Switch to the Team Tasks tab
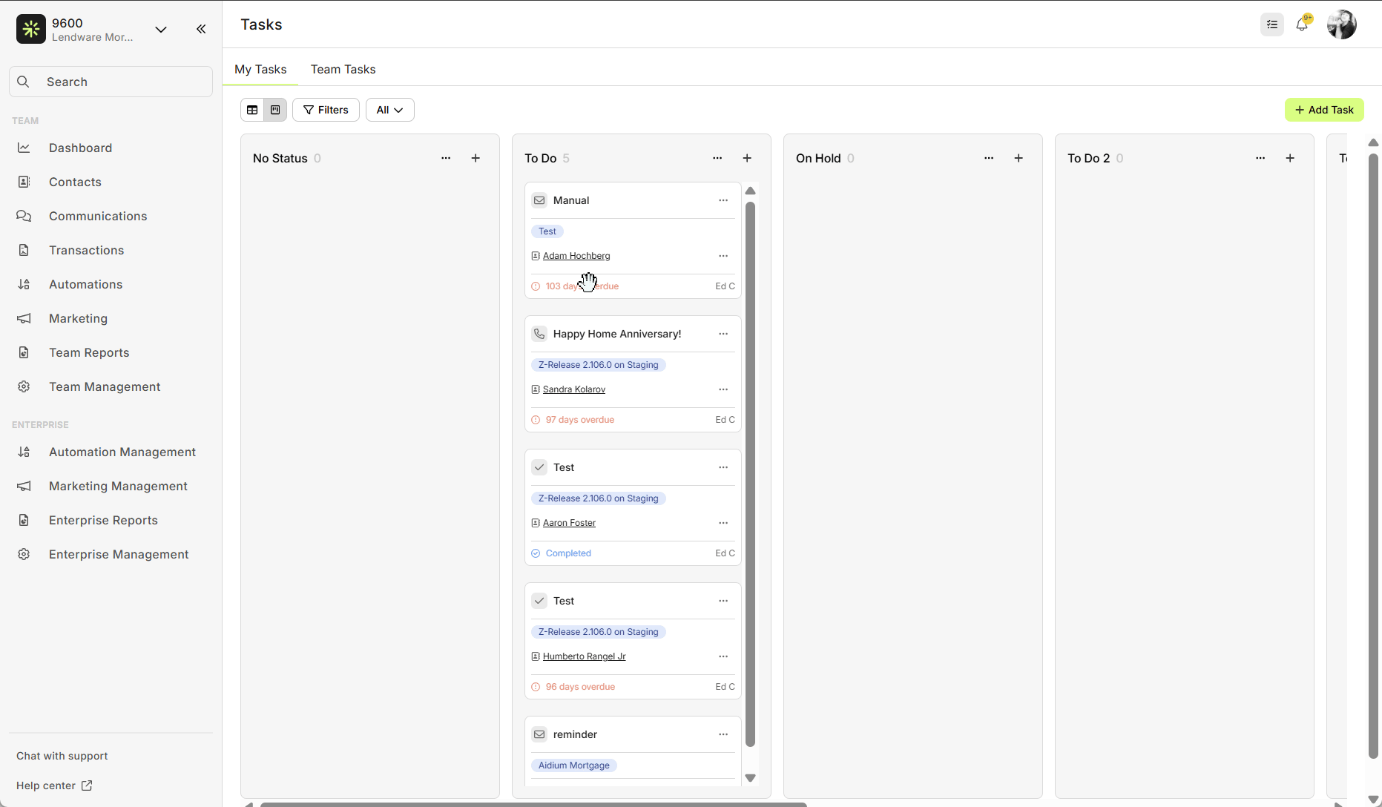The width and height of the screenshot is (1382, 807). click(x=343, y=69)
